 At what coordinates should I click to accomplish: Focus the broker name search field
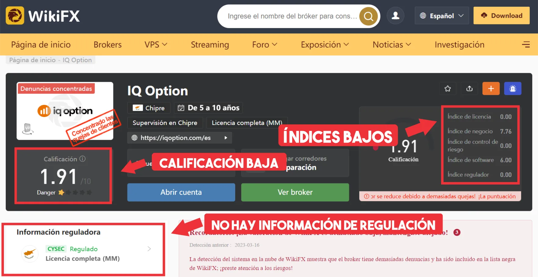pyautogui.click(x=292, y=16)
